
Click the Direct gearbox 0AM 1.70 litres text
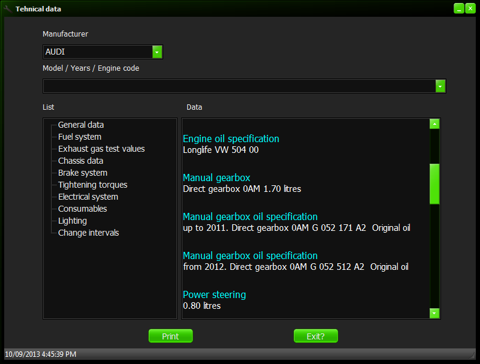pos(242,189)
